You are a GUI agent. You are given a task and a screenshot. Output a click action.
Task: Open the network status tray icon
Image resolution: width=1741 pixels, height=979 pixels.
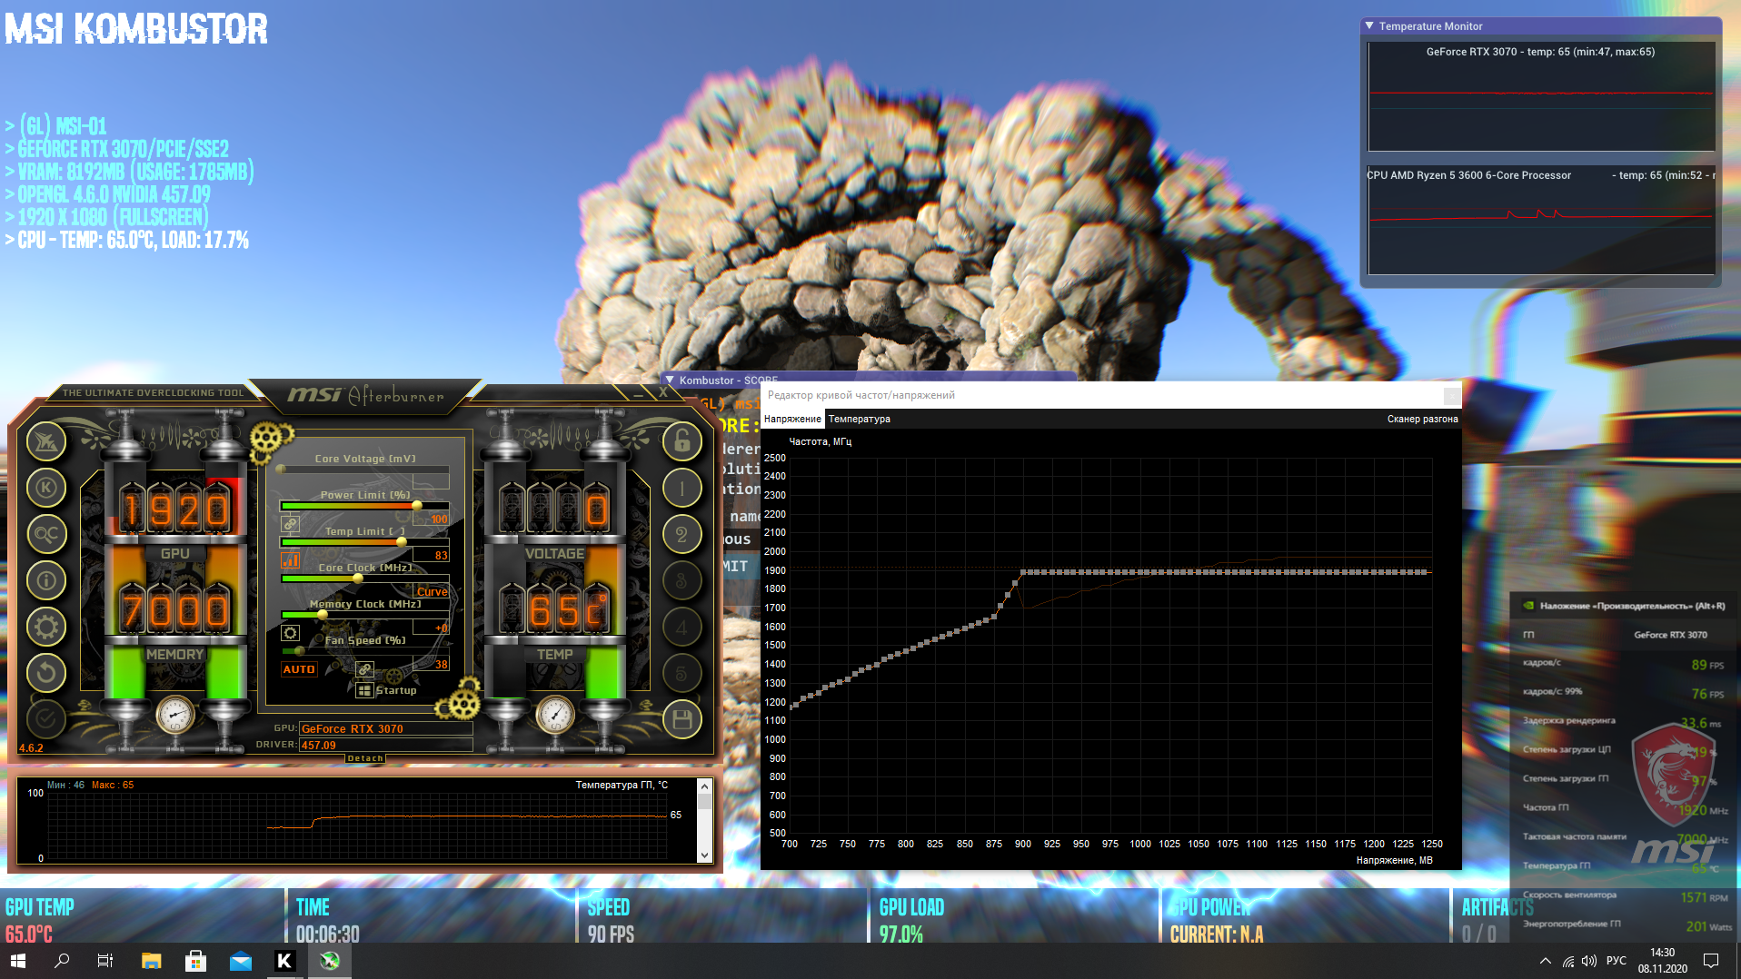1568,961
